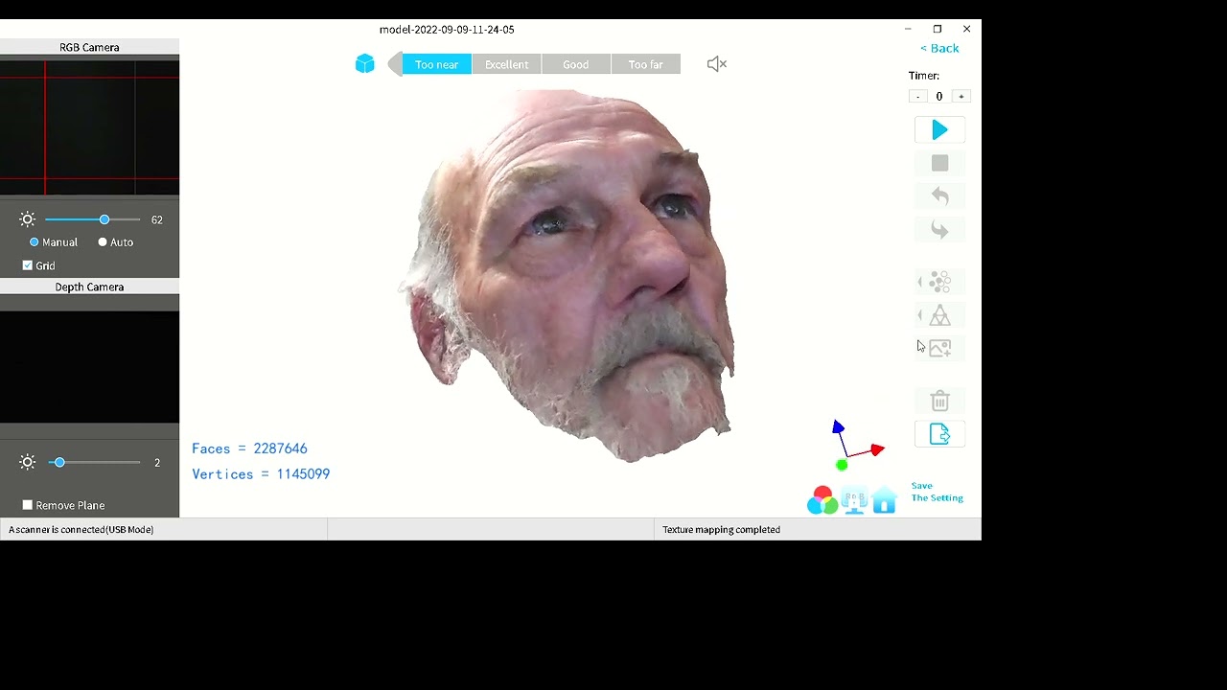Image resolution: width=1227 pixels, height=690 pixels.
Task: Click the RGB camera brightness sun icon
Action: [27, 219]
